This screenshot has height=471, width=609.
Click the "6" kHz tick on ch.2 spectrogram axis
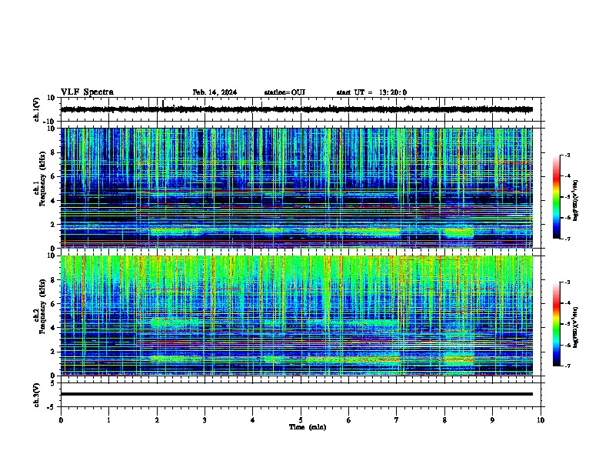[53, 304]
